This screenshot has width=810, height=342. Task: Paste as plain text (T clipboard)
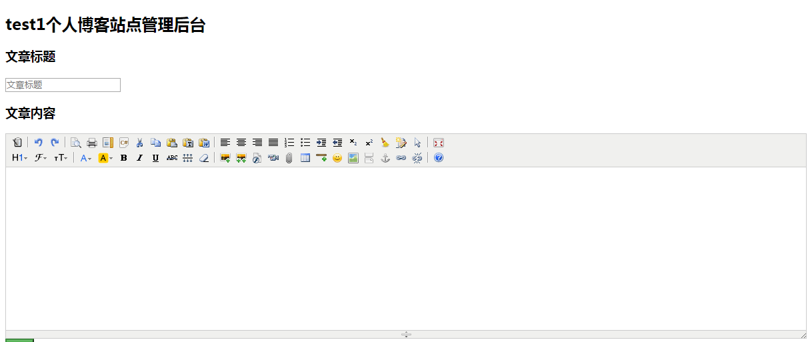(188, 142)
